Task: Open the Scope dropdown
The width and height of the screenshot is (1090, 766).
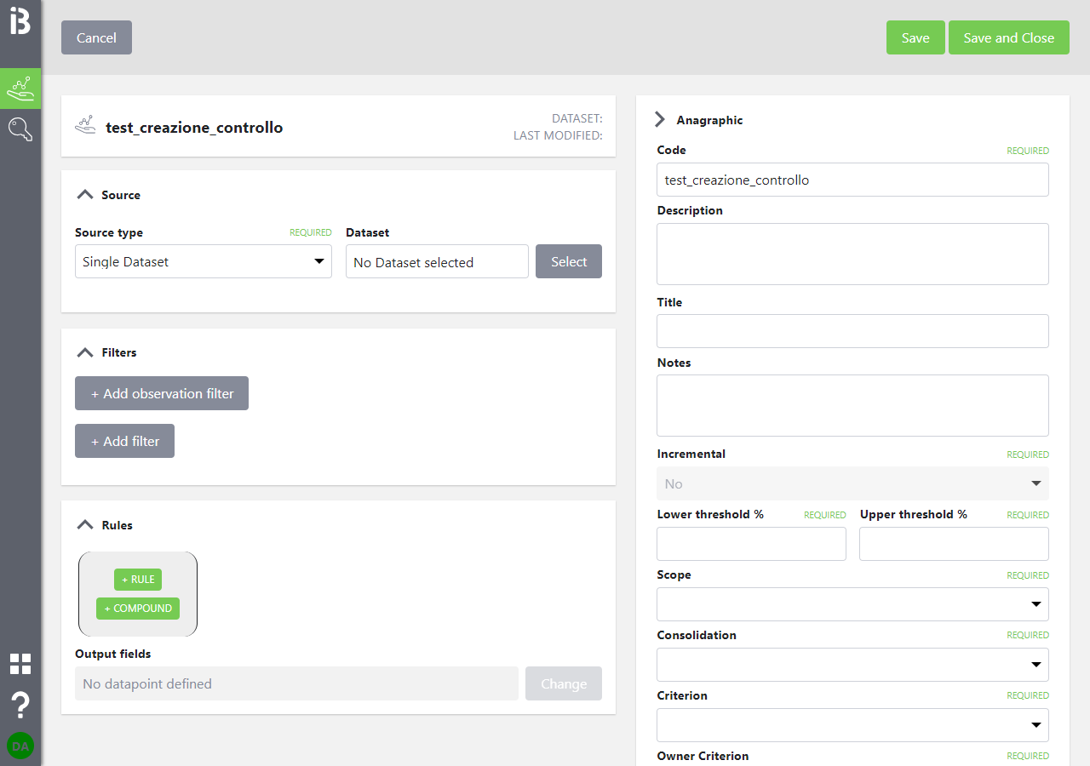Action: pos(852,604)
